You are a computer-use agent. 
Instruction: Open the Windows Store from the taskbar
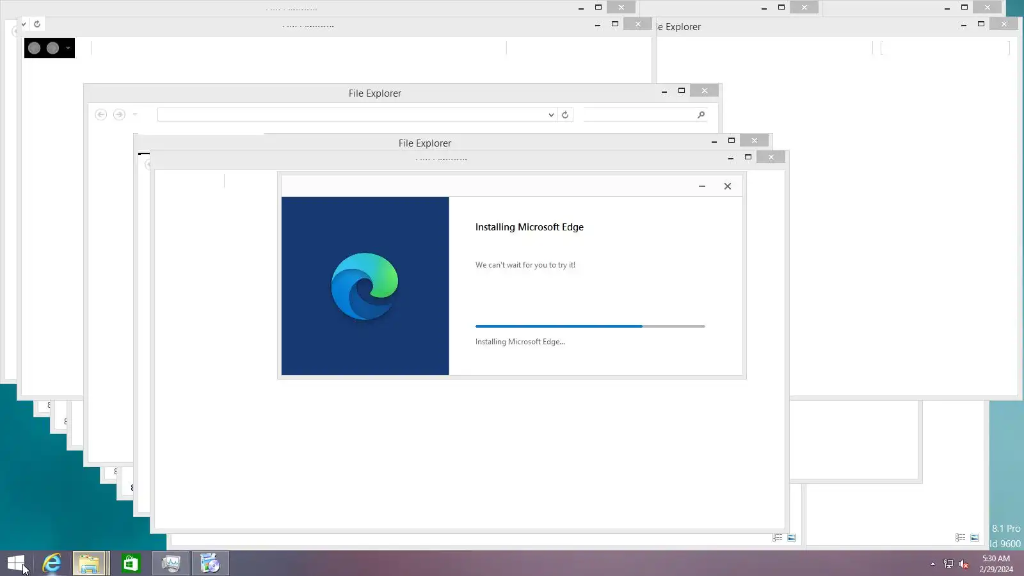tap(131, 564)
